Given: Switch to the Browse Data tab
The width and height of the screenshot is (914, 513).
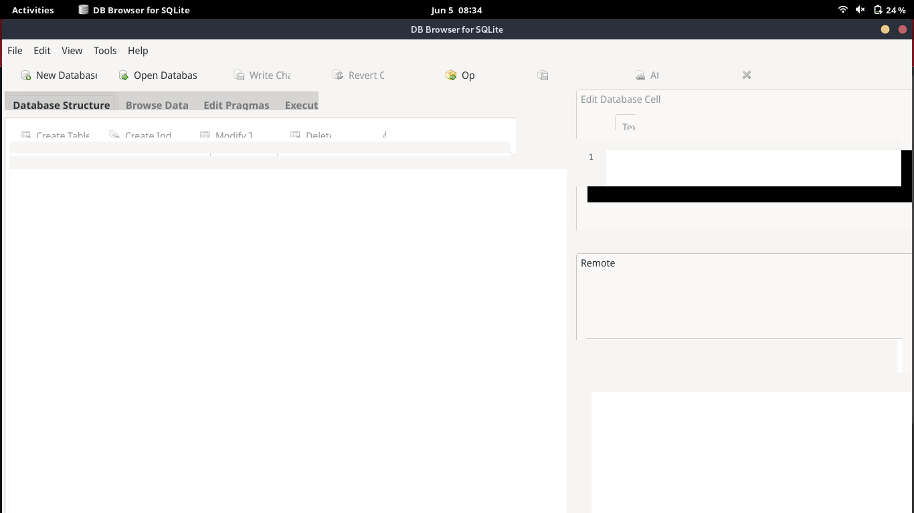Looking at the screenshot, I should click(157, 105).
